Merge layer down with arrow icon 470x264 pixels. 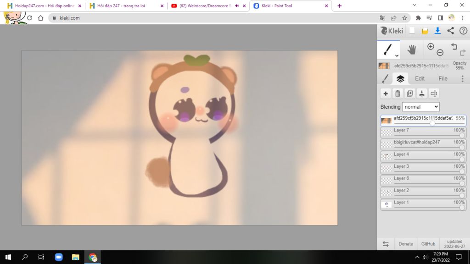pos(422,93)
